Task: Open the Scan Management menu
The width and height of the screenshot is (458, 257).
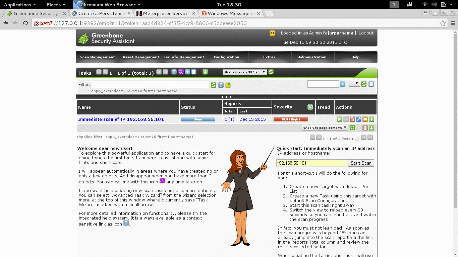Action: [98, 57]
